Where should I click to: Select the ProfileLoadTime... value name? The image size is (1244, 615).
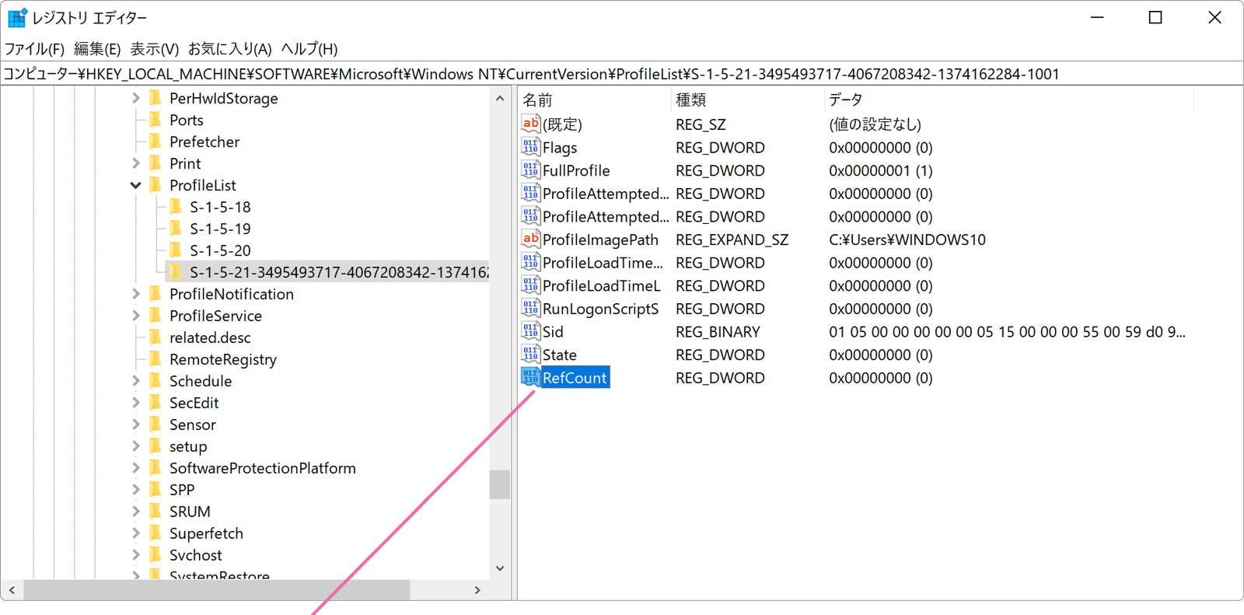[x=603, y=263]
